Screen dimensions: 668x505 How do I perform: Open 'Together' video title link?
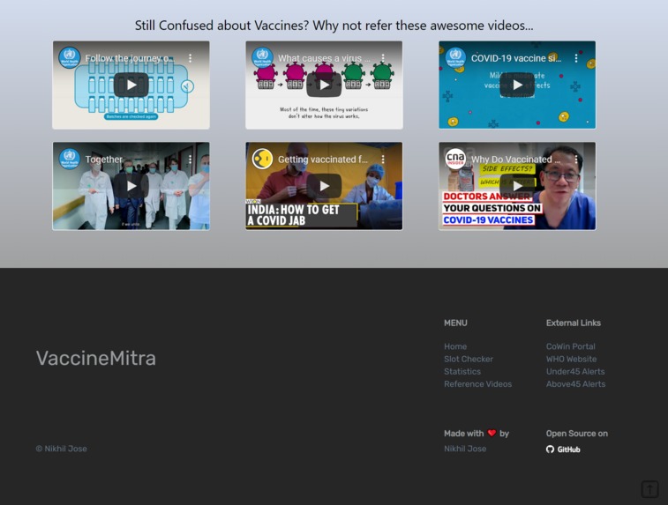tap(103, 160)
